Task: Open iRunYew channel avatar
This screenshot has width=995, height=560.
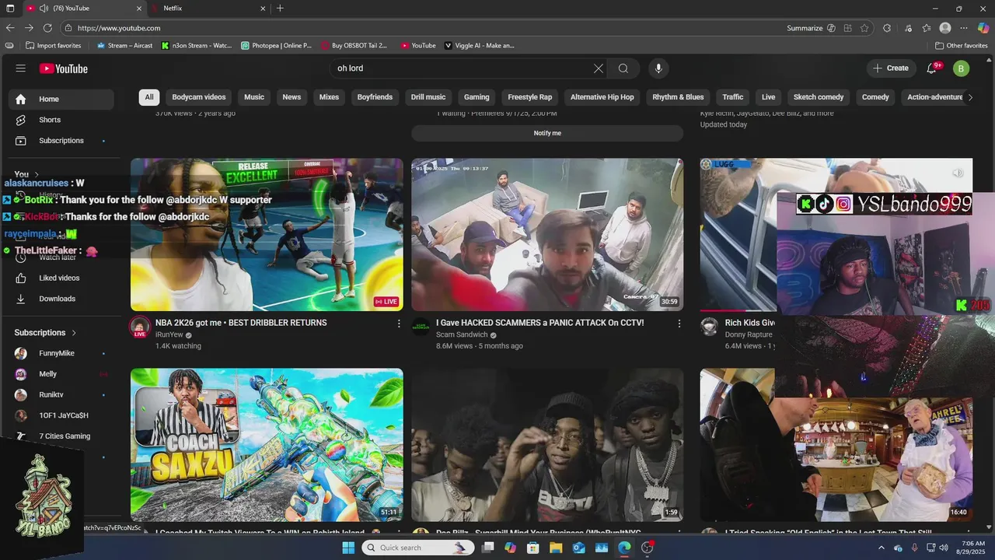Action: click(140, 327)
